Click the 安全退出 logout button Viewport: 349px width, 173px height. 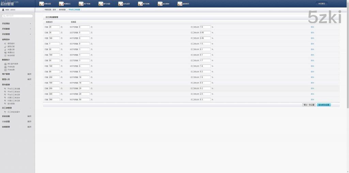(322, 3)
